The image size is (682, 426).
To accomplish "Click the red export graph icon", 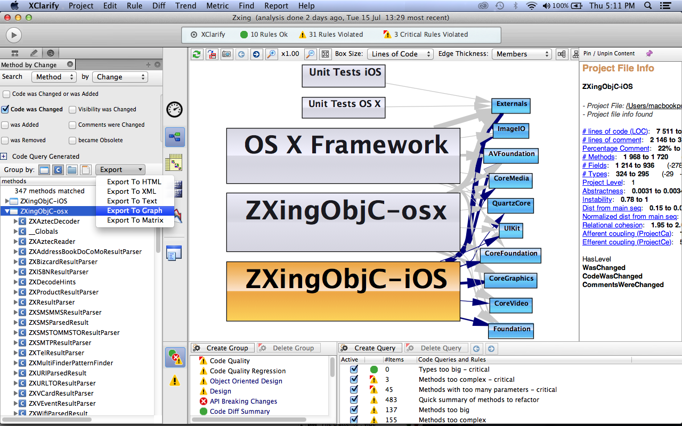I will pyautogui.click(x=212, y=54).
